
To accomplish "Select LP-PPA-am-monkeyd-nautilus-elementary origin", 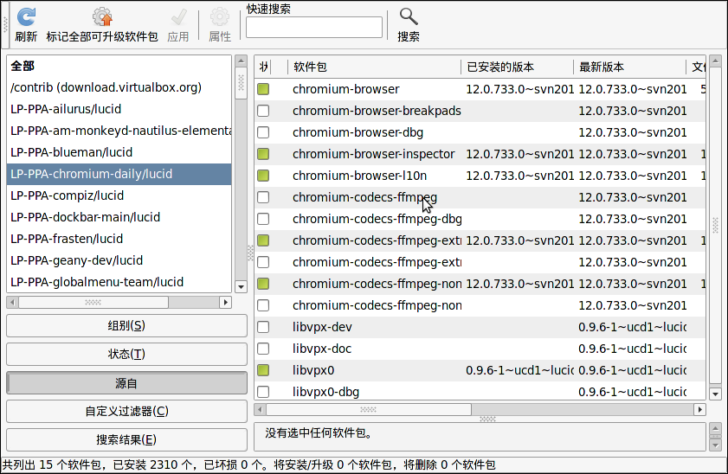I will [119, 131].
